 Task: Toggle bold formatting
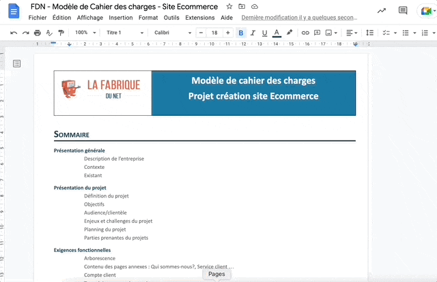pyautogui.click(x=241, y=33)
